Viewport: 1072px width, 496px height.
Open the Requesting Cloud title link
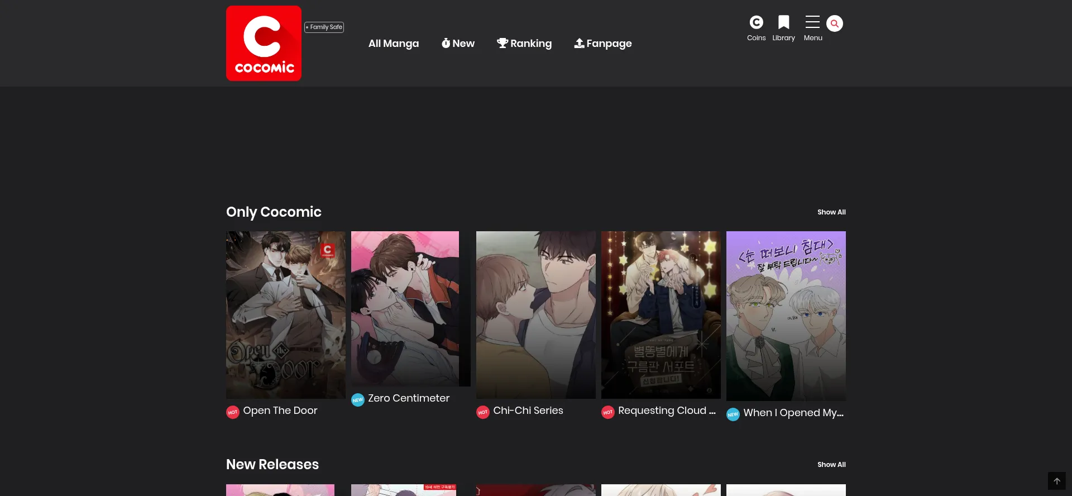pos(667,411)
